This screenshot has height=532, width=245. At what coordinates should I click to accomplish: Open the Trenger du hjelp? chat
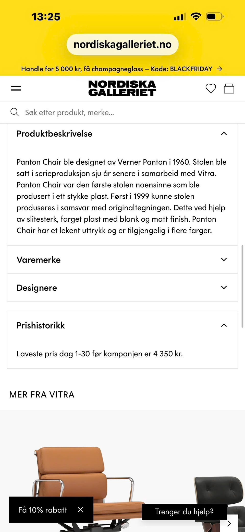click(184, 512)
